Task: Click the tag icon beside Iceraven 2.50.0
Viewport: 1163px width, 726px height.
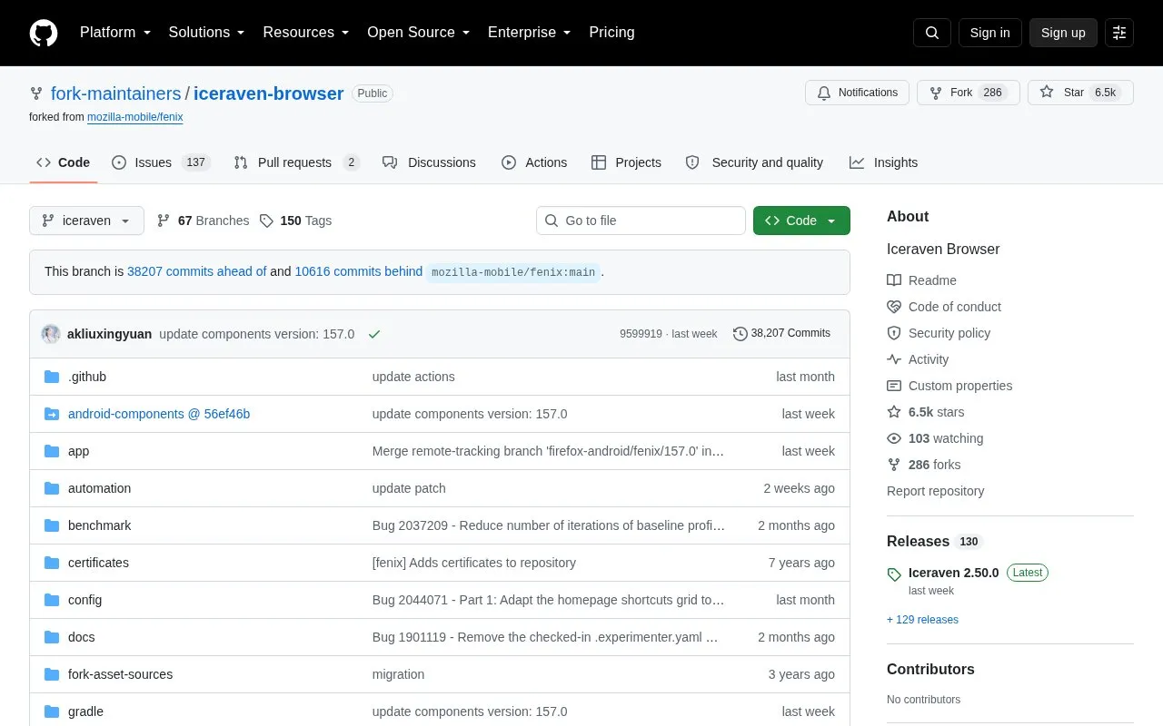Action: (x=894, y=574)
